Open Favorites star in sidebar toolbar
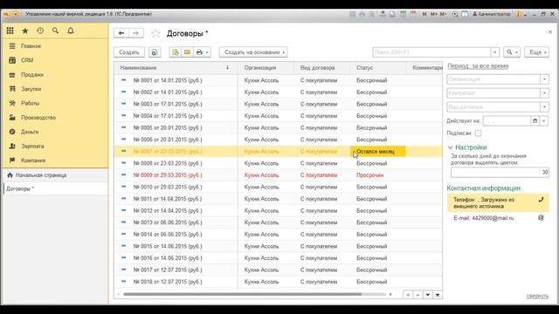 pos(25,31)
